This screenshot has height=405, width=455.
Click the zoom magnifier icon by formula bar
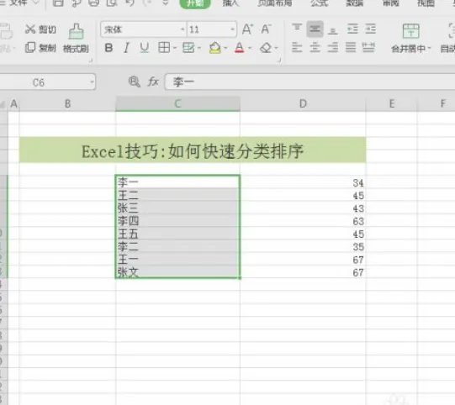(x=134, y=82)
